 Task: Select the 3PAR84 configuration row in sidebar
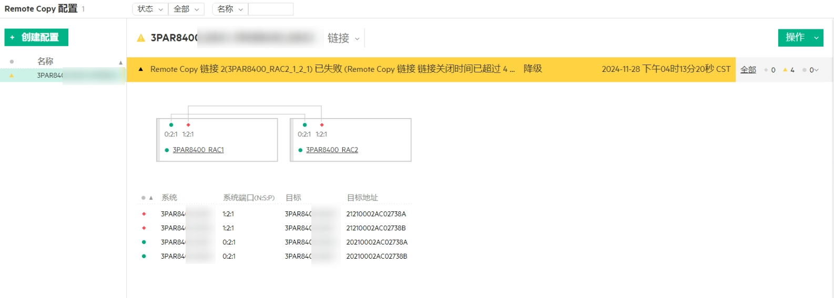coord(63,76)
